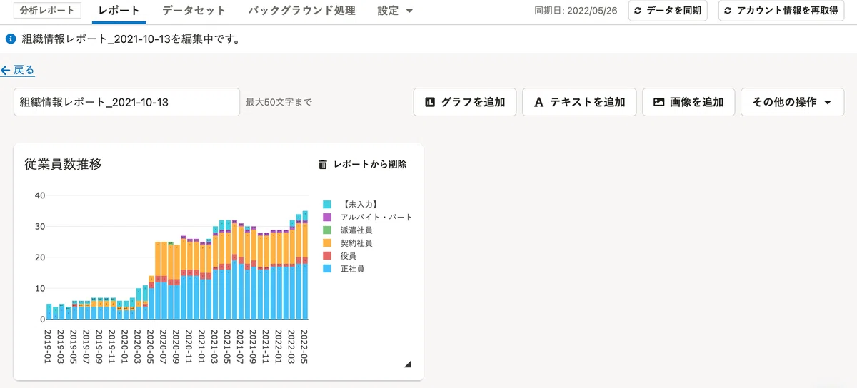Screen dimensions: 857x388
Task: Click グラフを追加 button
Action: 465,102
